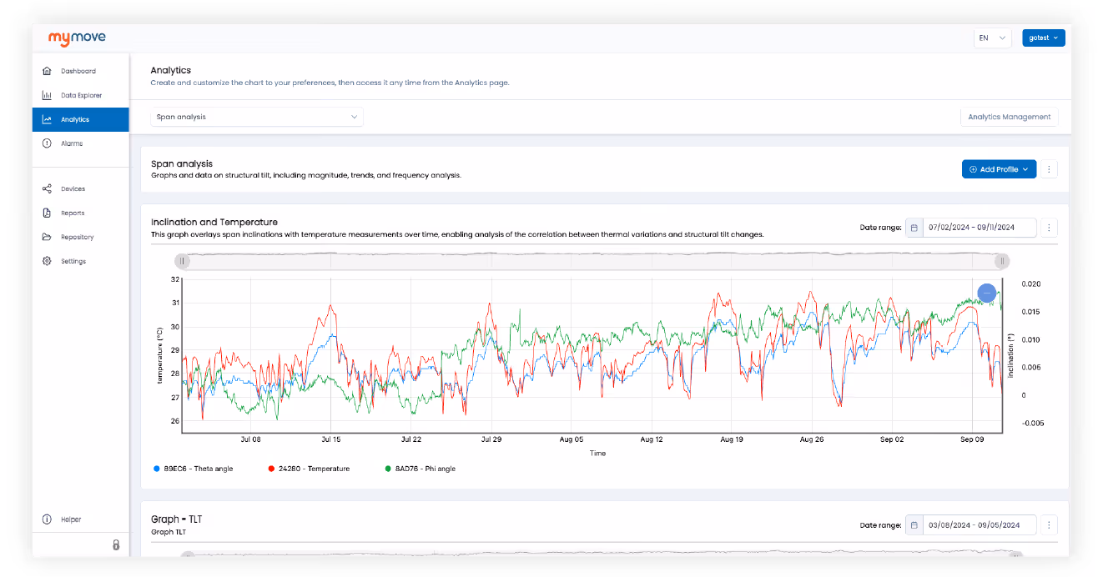Click the 03/08/2024 - 09/05/2024 date range field

click(x=980, y=524)
